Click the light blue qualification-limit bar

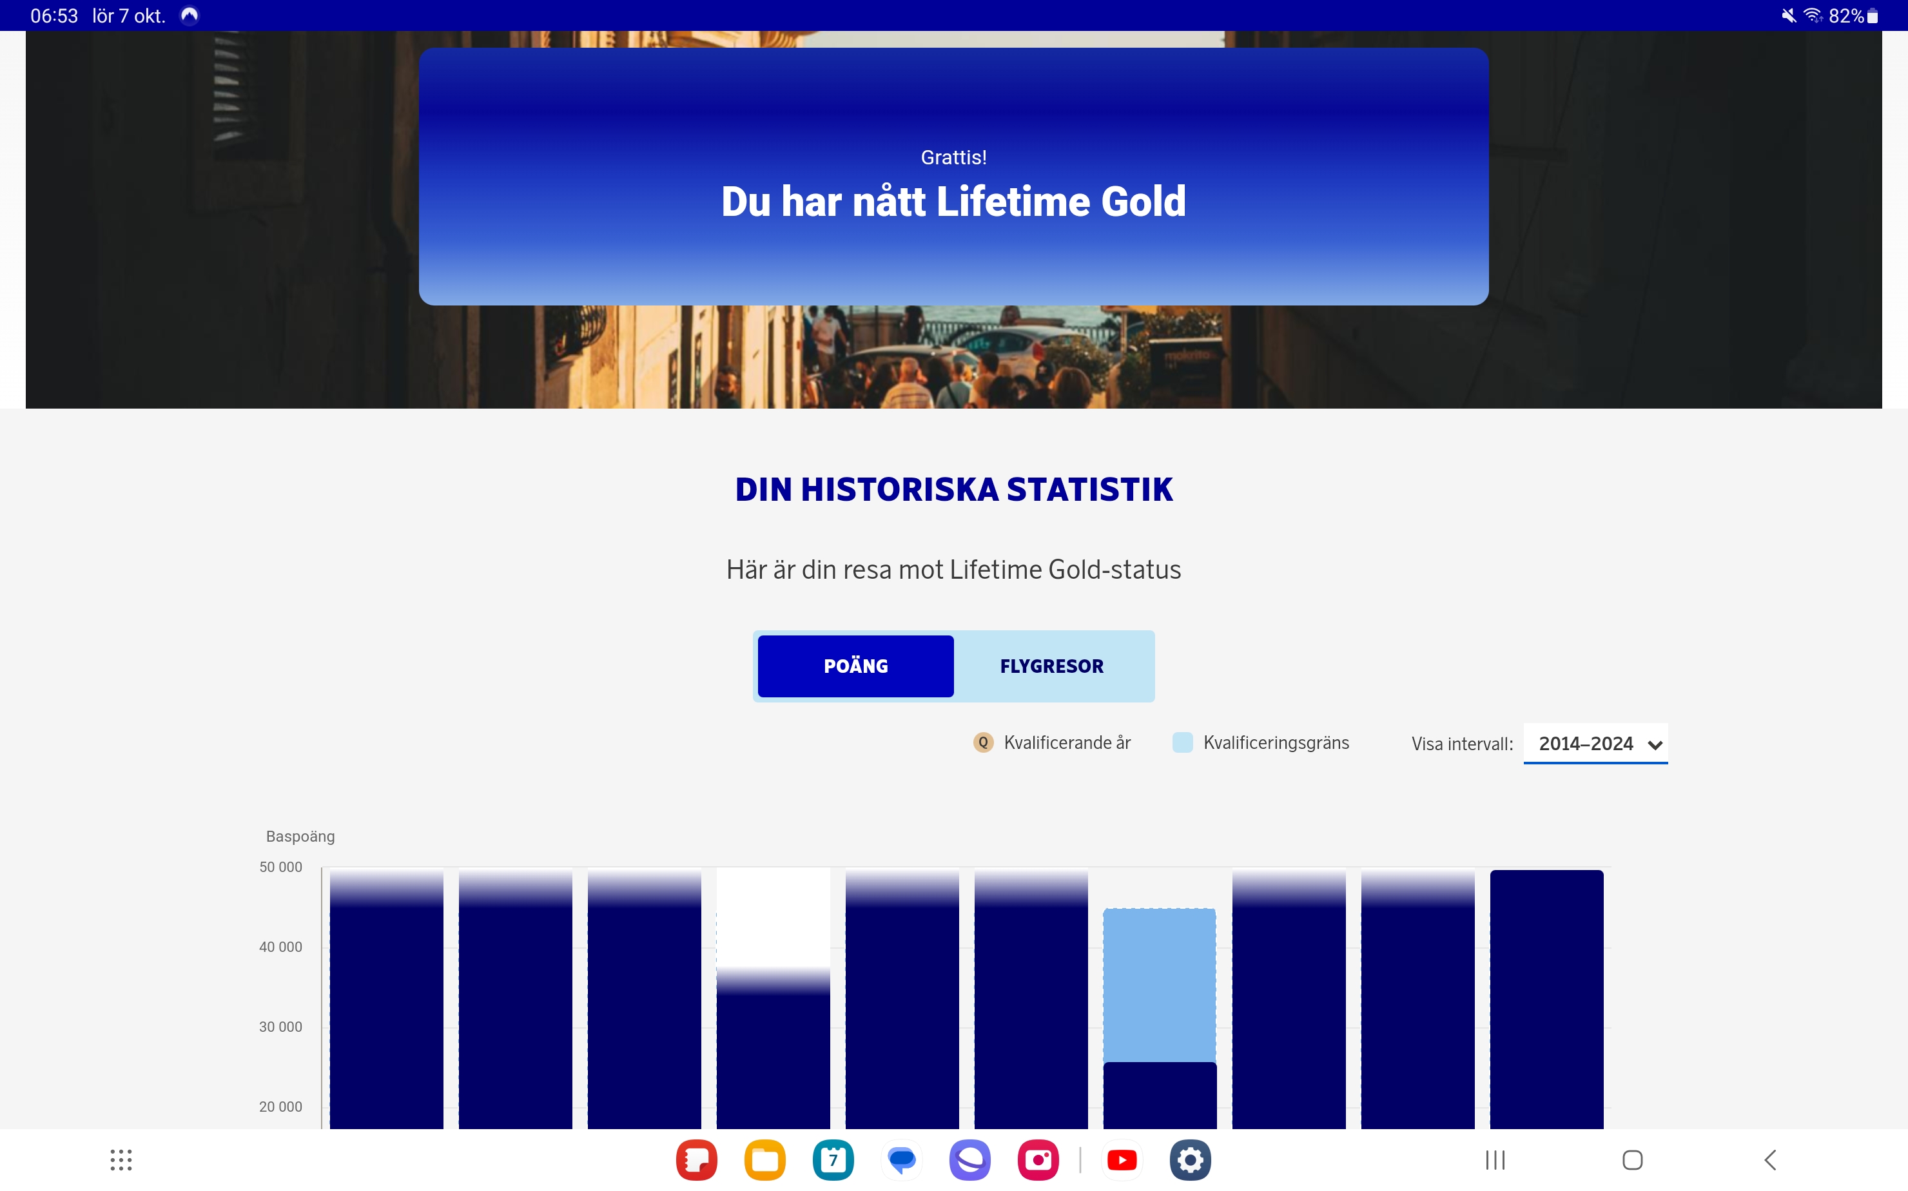[x=1159, y=985]
